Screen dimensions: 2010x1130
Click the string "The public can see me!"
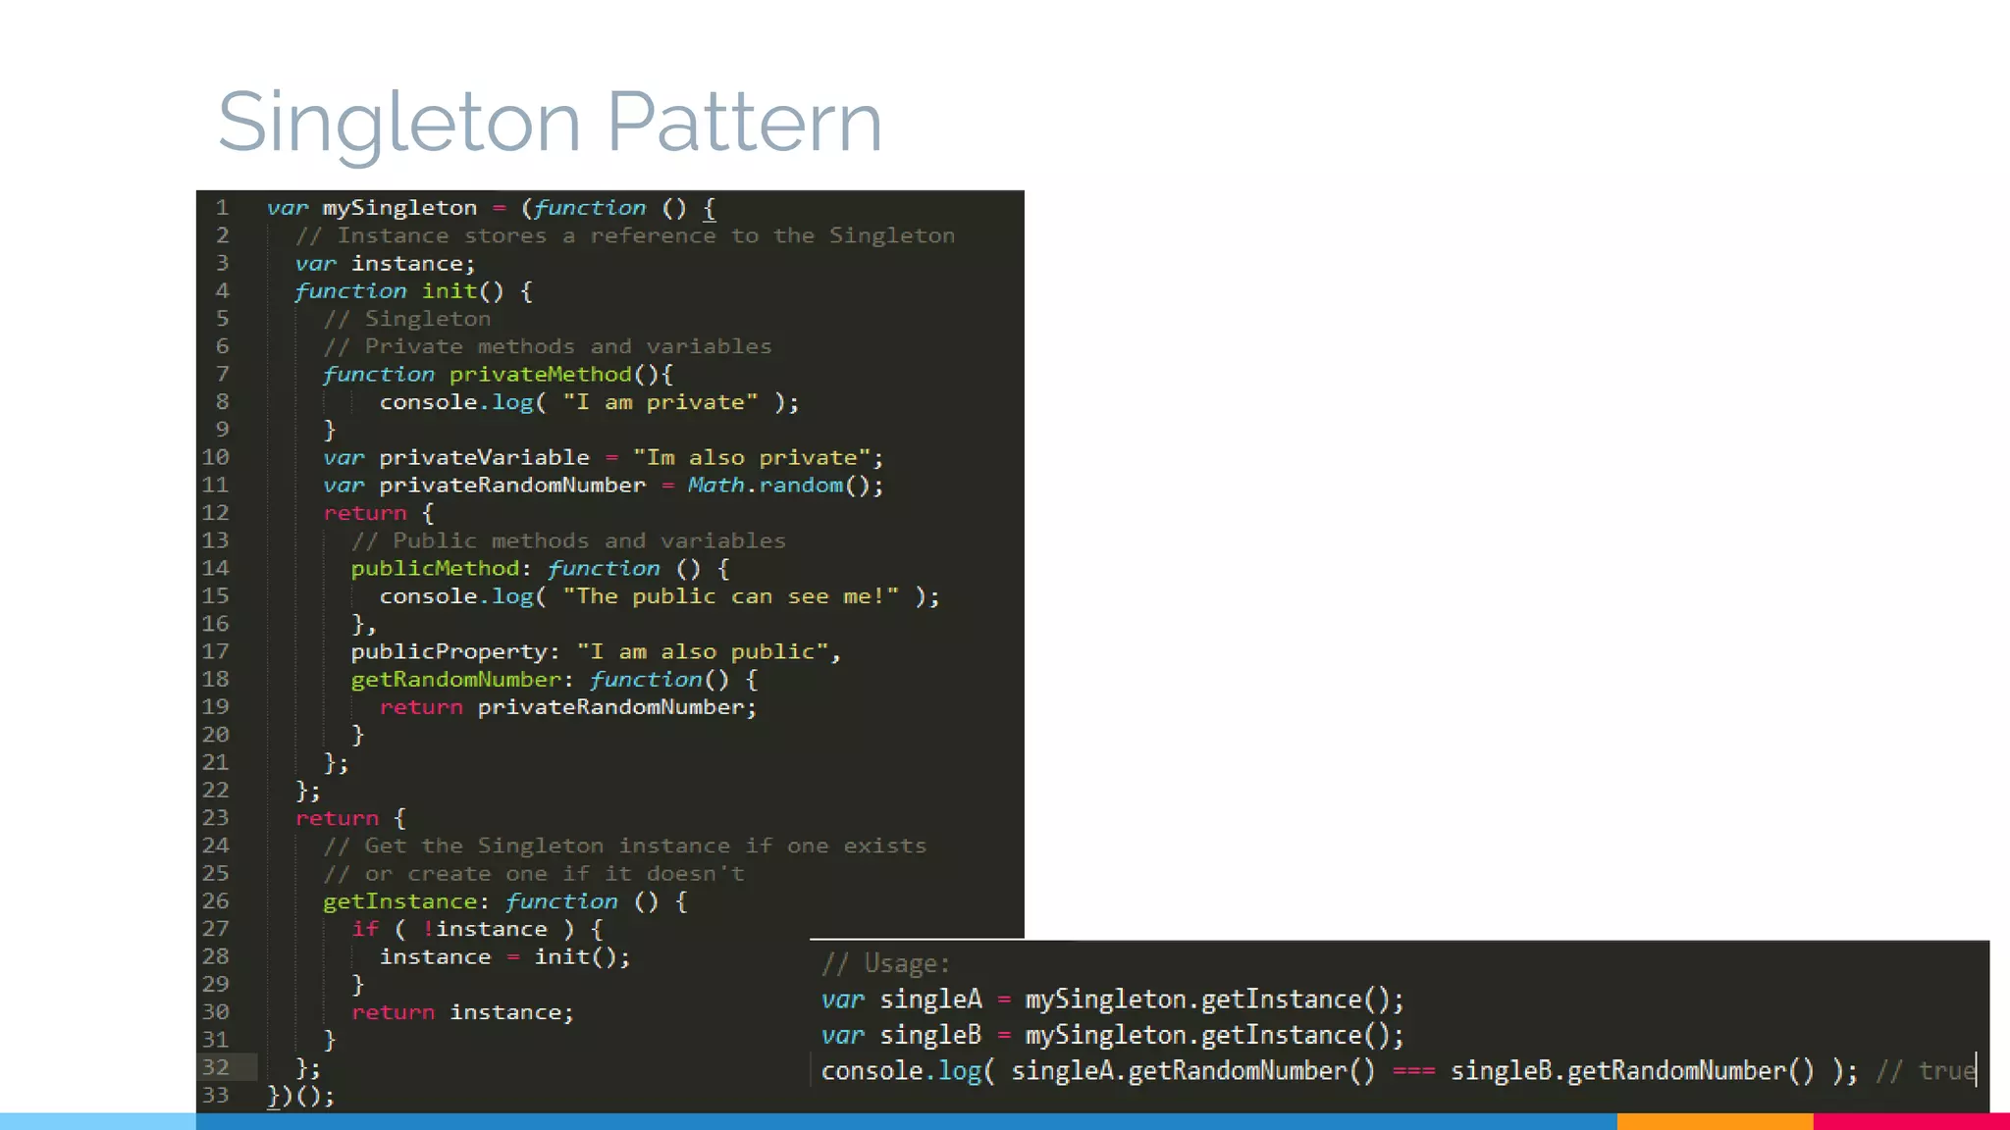[731, 596]
